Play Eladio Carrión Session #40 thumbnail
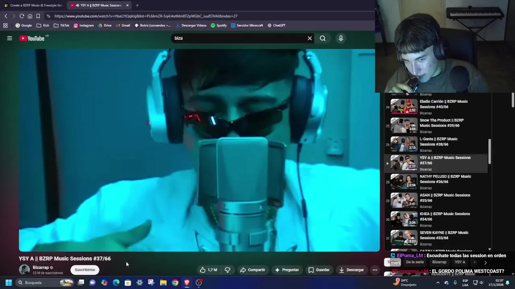This screenshot has height=289, width=515. (404, 106)
